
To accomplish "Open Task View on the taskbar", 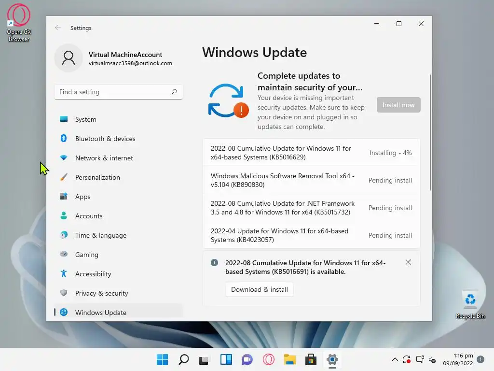I will coord(204,359).
